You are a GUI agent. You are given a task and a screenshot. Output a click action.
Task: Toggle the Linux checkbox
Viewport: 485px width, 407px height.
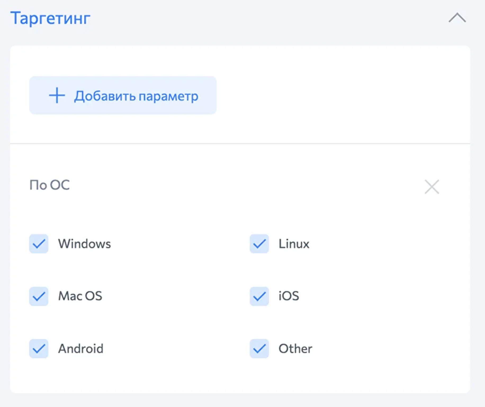click(x=259, y=244)
